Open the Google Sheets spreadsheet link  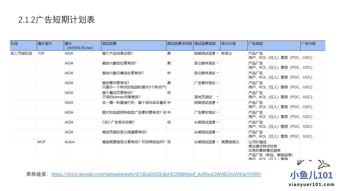156,174
